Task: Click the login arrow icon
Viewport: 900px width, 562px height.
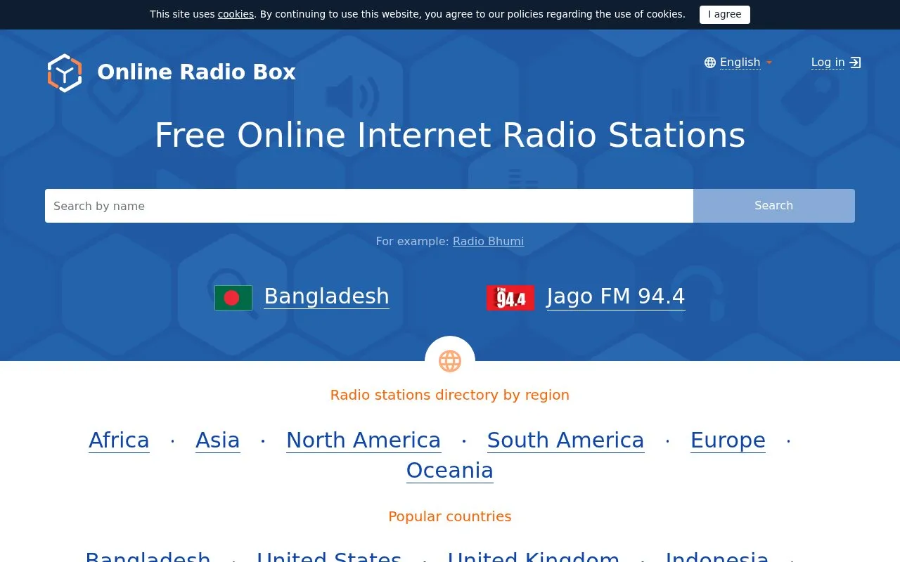Action: pos(855,63)
